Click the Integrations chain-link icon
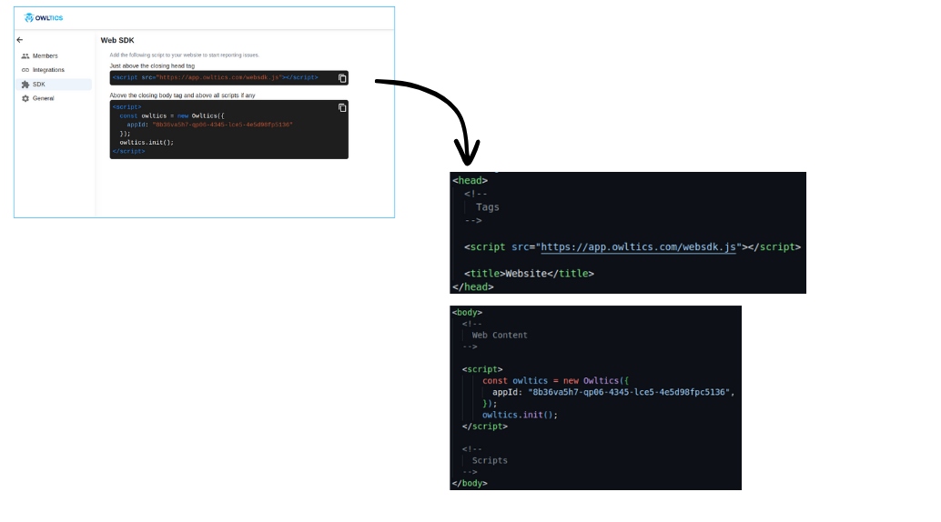This screenshot has height=522, width=941. (x=25, y=70)
